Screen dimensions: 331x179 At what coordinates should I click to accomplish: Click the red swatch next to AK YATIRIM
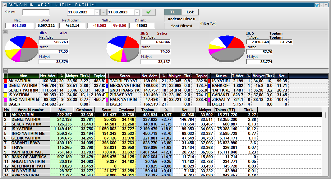[5, 81]
